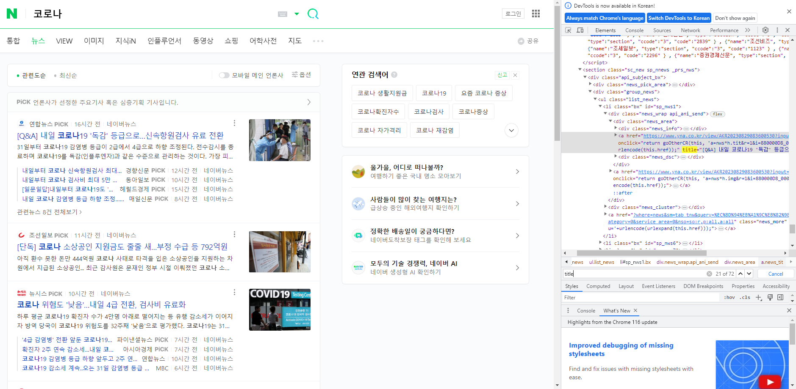The height and width of the screenshot is (389, 796).
Task: Switch to the VIEW tab
Action: coord(64,41)
